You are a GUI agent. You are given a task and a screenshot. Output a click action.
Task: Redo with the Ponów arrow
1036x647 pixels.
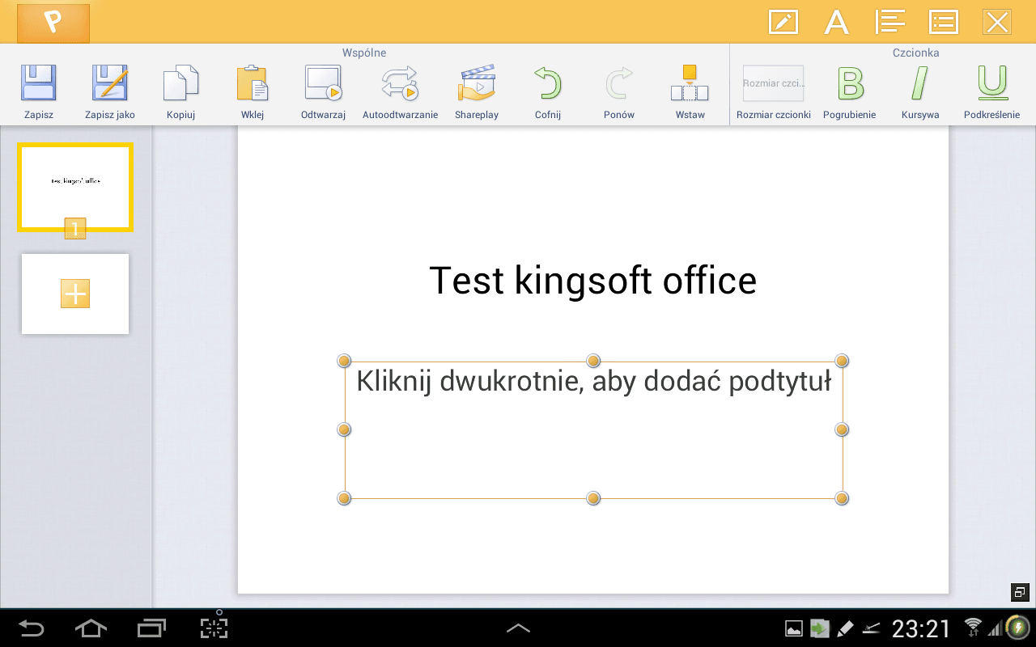coord(619,83)
